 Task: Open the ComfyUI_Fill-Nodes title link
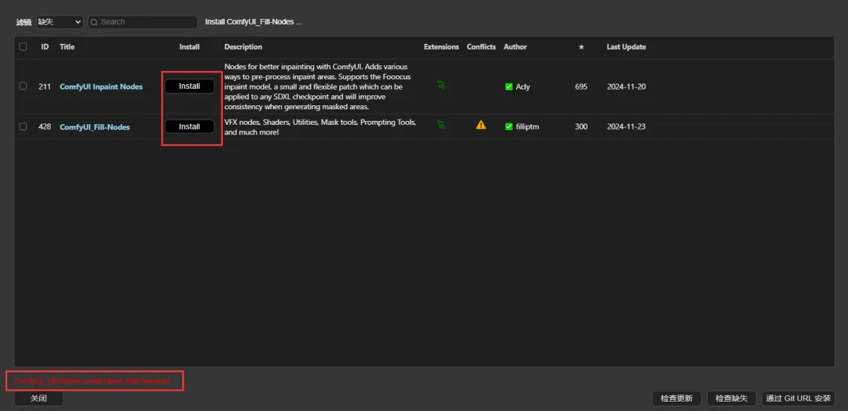coord(95,127)
